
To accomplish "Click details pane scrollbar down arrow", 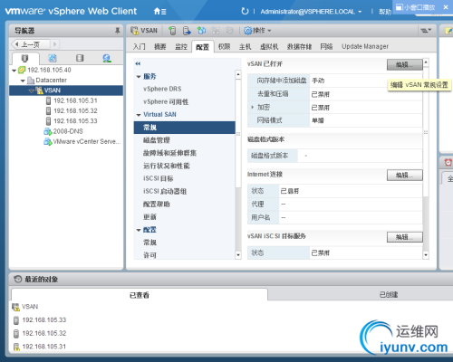I will click(426, 255).
